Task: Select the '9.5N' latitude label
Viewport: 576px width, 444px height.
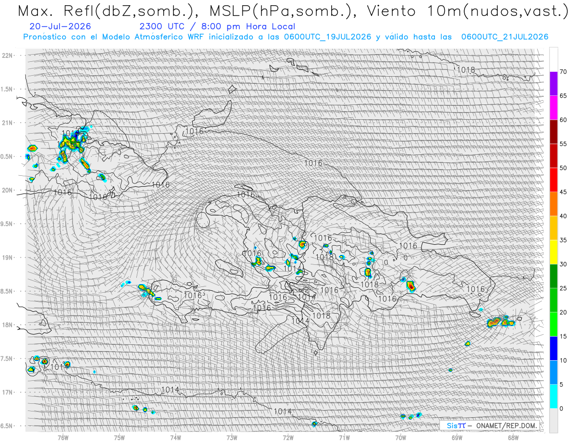Action: tap(7, 224)
